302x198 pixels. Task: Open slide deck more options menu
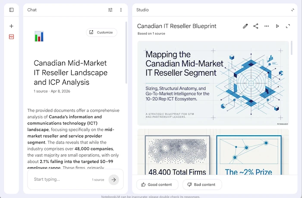[x=267, y=26]
